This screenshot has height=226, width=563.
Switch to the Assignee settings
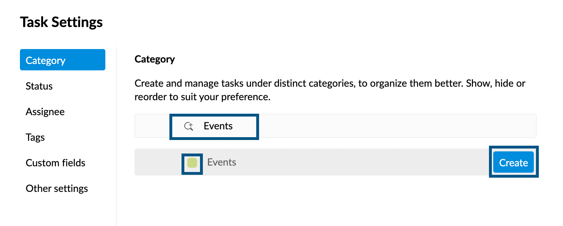45,112
